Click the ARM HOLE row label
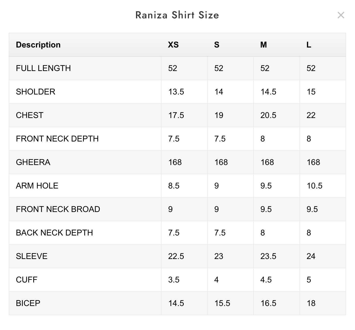The image size is (355, 330). (37, 186)
